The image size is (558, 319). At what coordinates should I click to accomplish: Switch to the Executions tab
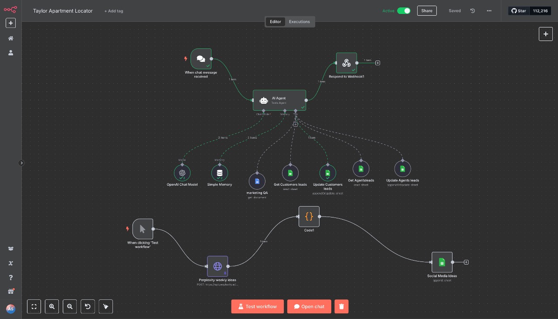click(299, 21)
